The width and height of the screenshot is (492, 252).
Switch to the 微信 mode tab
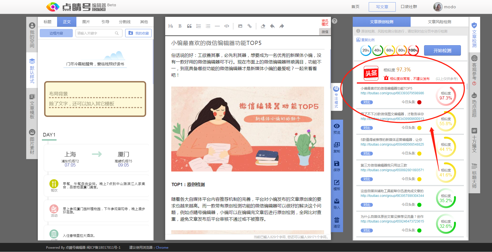[x=325, y=32]
